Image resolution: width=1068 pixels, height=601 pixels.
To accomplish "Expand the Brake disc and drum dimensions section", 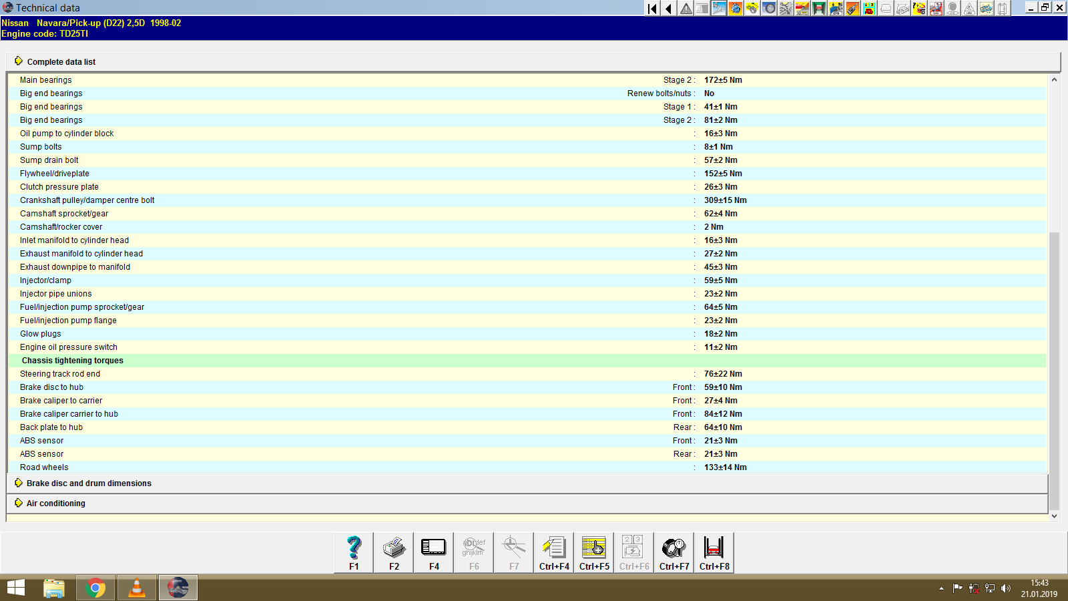I will (x=88, y=483).
